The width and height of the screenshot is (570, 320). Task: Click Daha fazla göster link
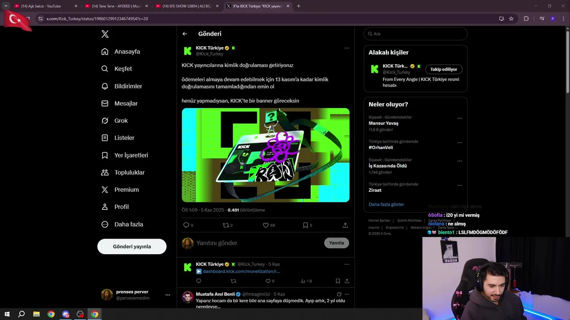tap(386, 204)
